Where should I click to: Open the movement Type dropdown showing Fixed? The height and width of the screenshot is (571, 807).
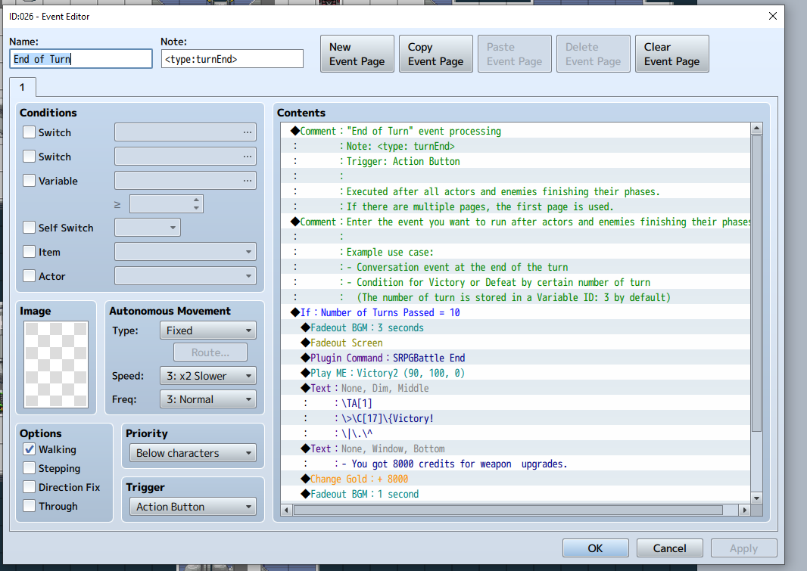(x=208, y=330)
